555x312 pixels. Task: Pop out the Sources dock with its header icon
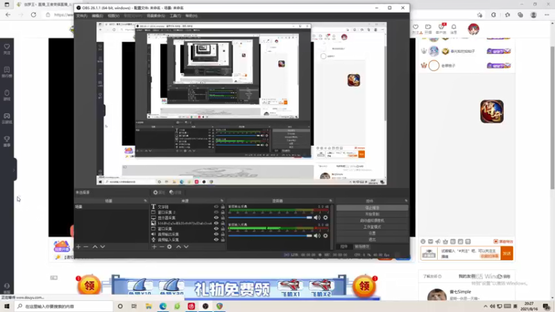pos(222,201)
